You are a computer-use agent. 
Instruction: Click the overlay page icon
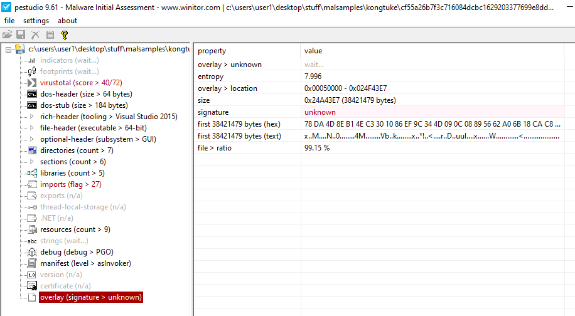tap(32, 297)
